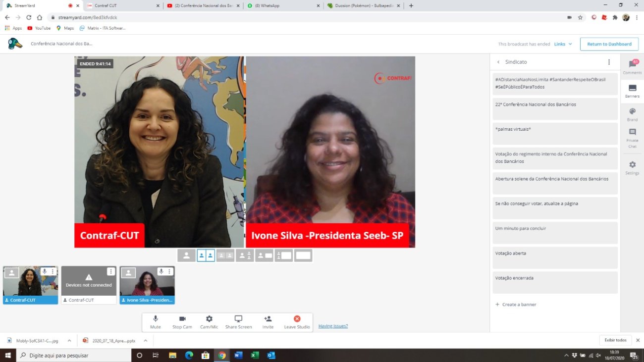Select the fullscreen blank layout option

(303, 256)
